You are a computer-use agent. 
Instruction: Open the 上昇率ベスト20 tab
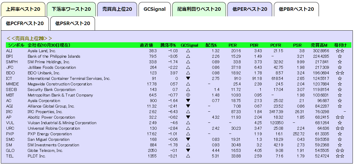tap(23, 9)
